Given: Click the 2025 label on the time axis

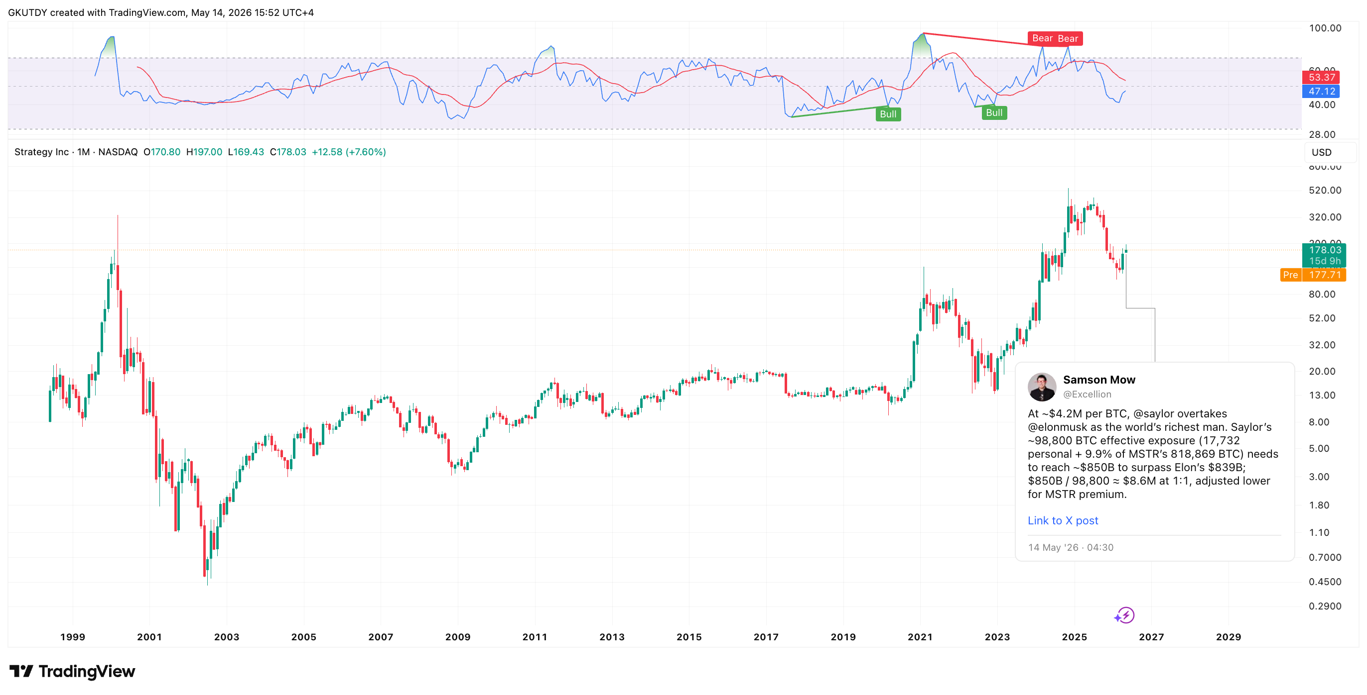Looking at the screenshot, I should (x=1075, y=637).
